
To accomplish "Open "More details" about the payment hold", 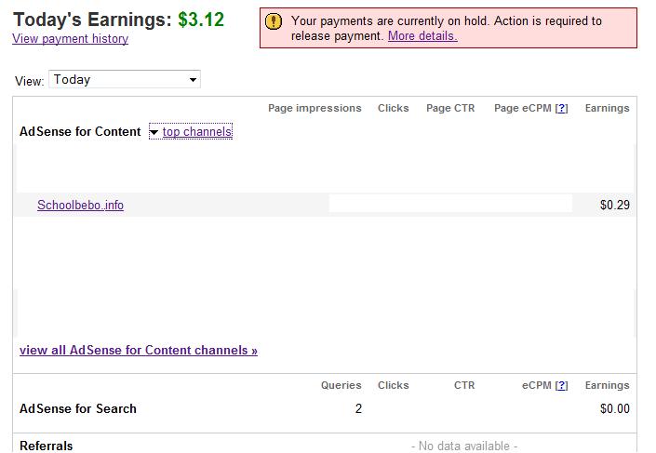I will [422, 36].
